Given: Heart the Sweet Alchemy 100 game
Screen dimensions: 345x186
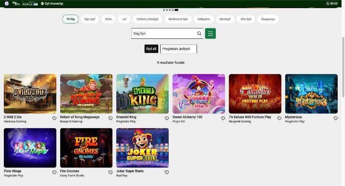Looking at the screenshot, I should coord(223,118).
